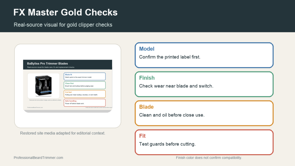The width and height of the screenshot is (295, 166).
Task: Open the ProfessionalBeardTrimmer.com footer link
Action: point(38,158)
